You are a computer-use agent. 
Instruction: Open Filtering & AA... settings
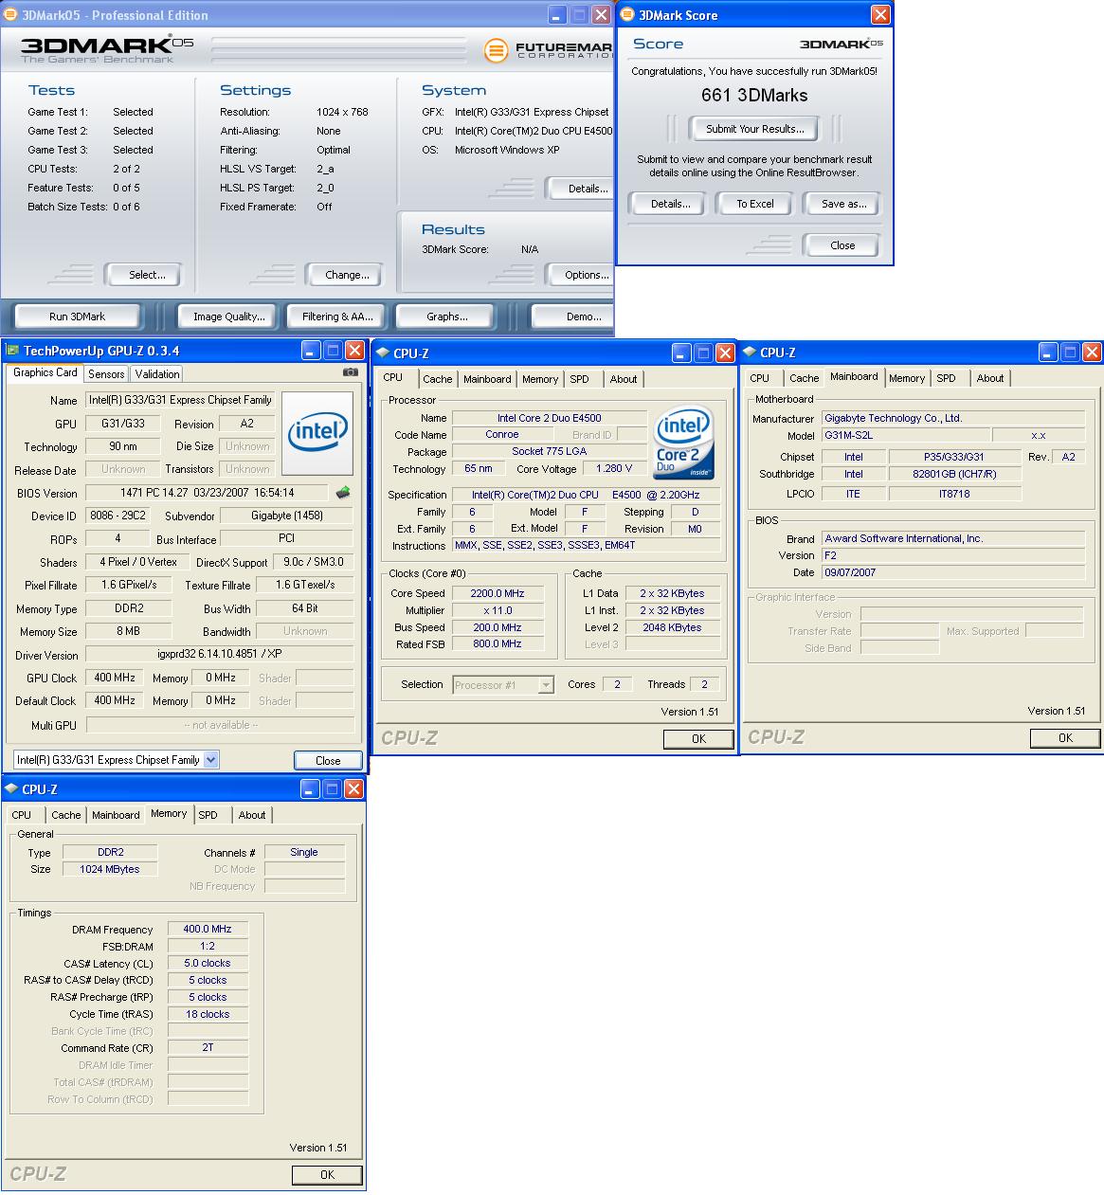pos(337,317)
